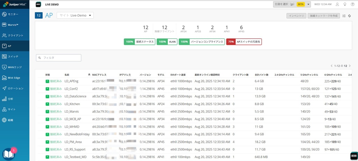358x161 pixels.
Task: Open the help question mark icon
Action: (x=352, y=5)
